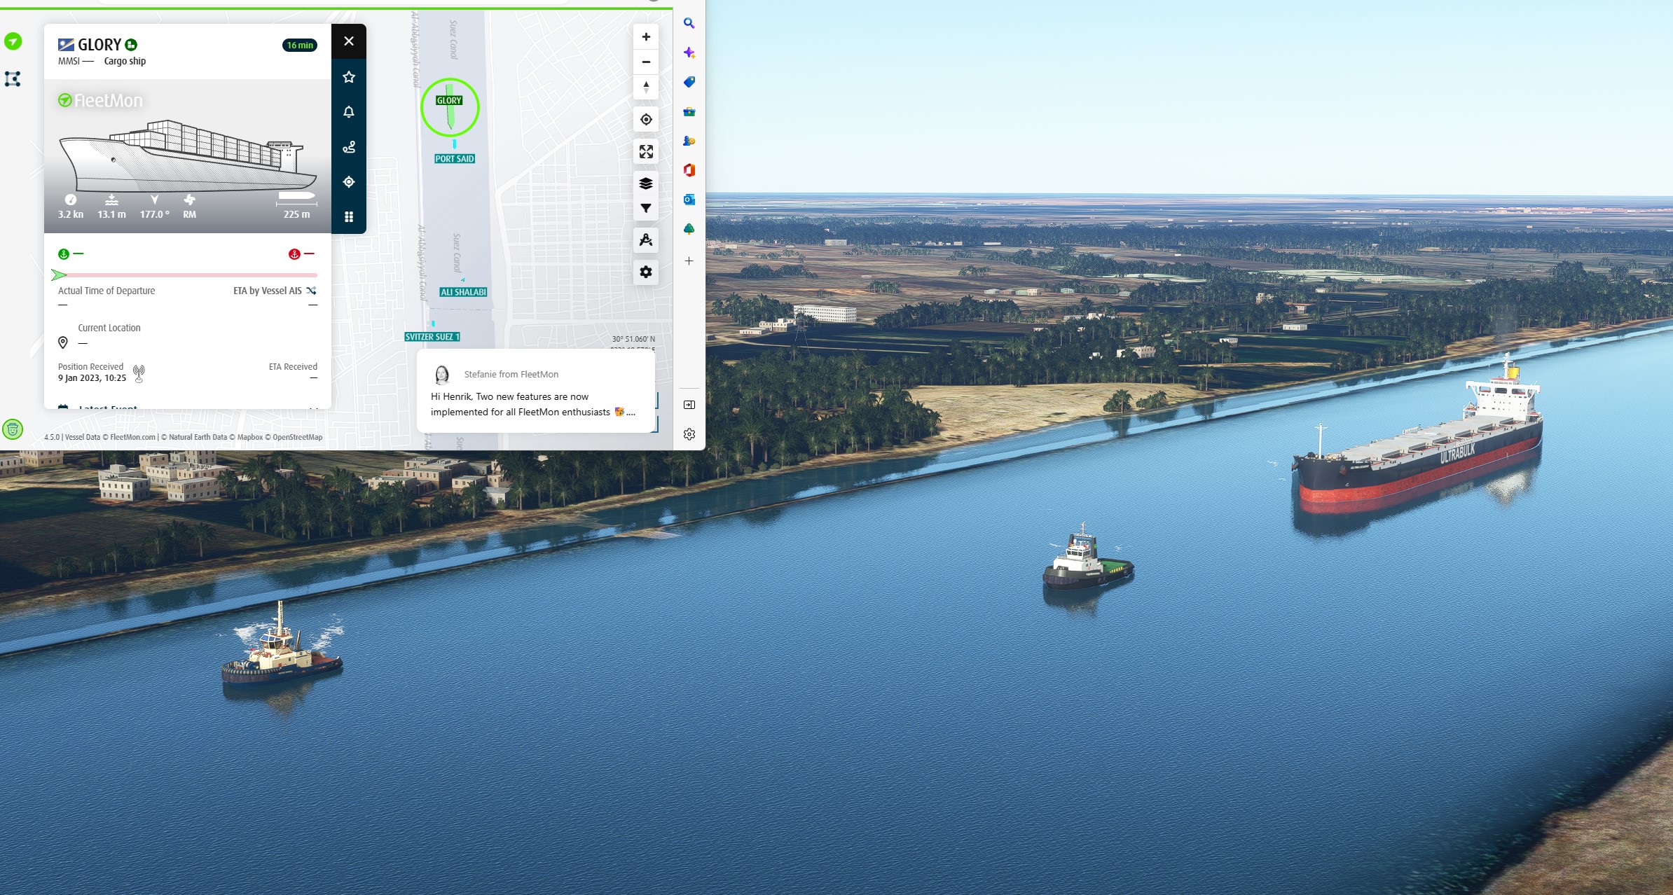Click the Marshall Islands flag icon
The width and height of the screenshot is (1673, 895).
click(x=66, y=45)
